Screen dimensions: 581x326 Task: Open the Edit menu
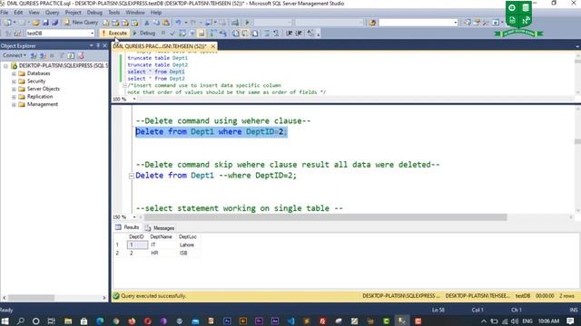(18, 13)
